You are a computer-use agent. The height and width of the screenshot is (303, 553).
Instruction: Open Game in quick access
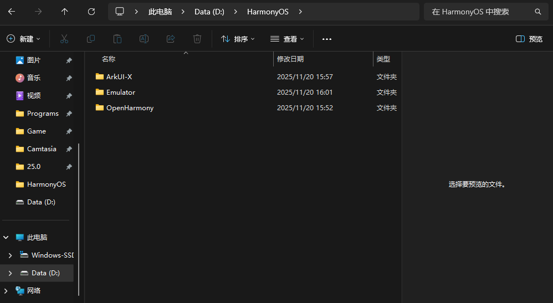[37, 131]
